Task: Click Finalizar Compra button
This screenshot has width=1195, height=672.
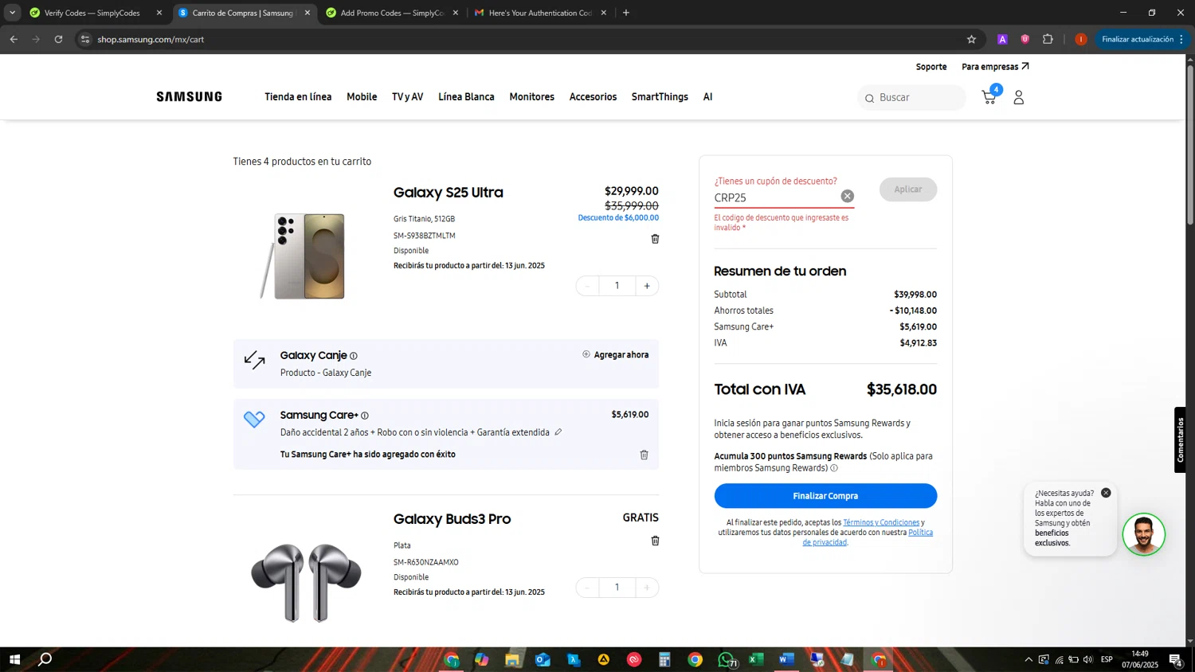Action: click(x=825, y=496)
